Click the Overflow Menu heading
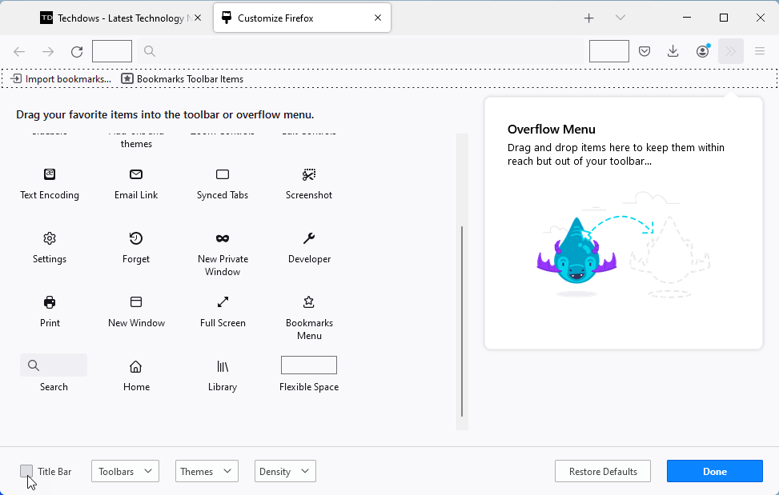This screenshot has width=779, height=495. click(x=552, y=130)
